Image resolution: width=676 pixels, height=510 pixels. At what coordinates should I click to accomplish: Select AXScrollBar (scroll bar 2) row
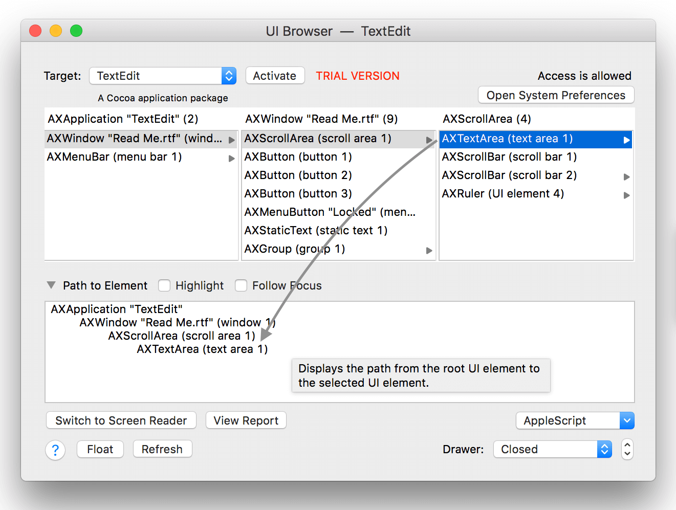coord(536,175)
